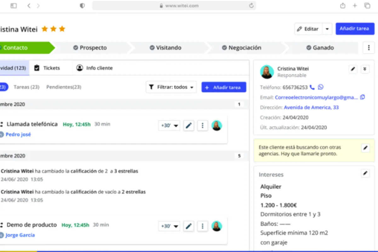Switch to the Tickets tab
This screenshot has width=378, height=252.
pos(47,68)
